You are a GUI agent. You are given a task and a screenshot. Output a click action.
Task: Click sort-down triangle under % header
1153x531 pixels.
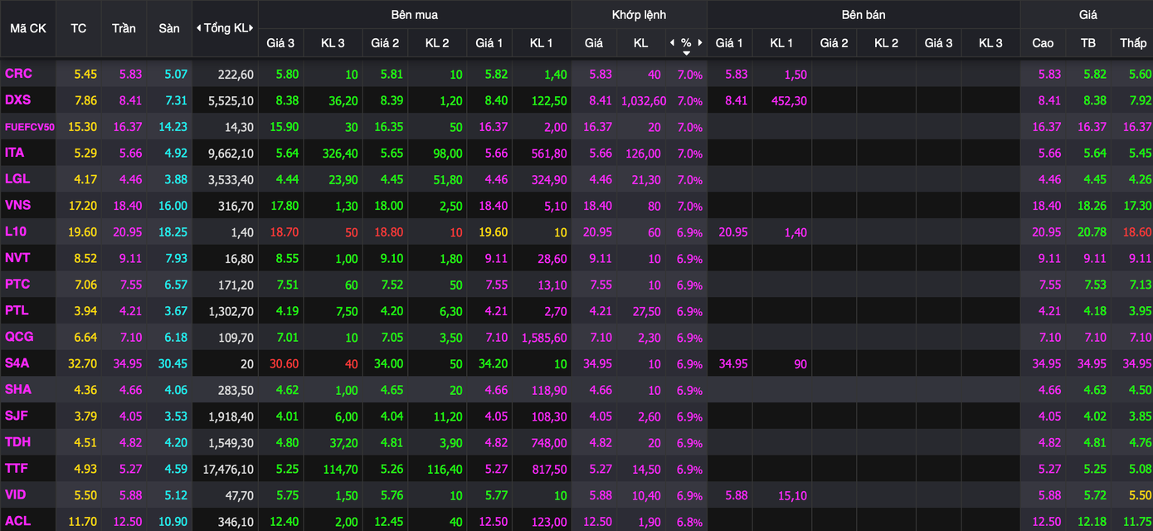[x=686, y=53]
